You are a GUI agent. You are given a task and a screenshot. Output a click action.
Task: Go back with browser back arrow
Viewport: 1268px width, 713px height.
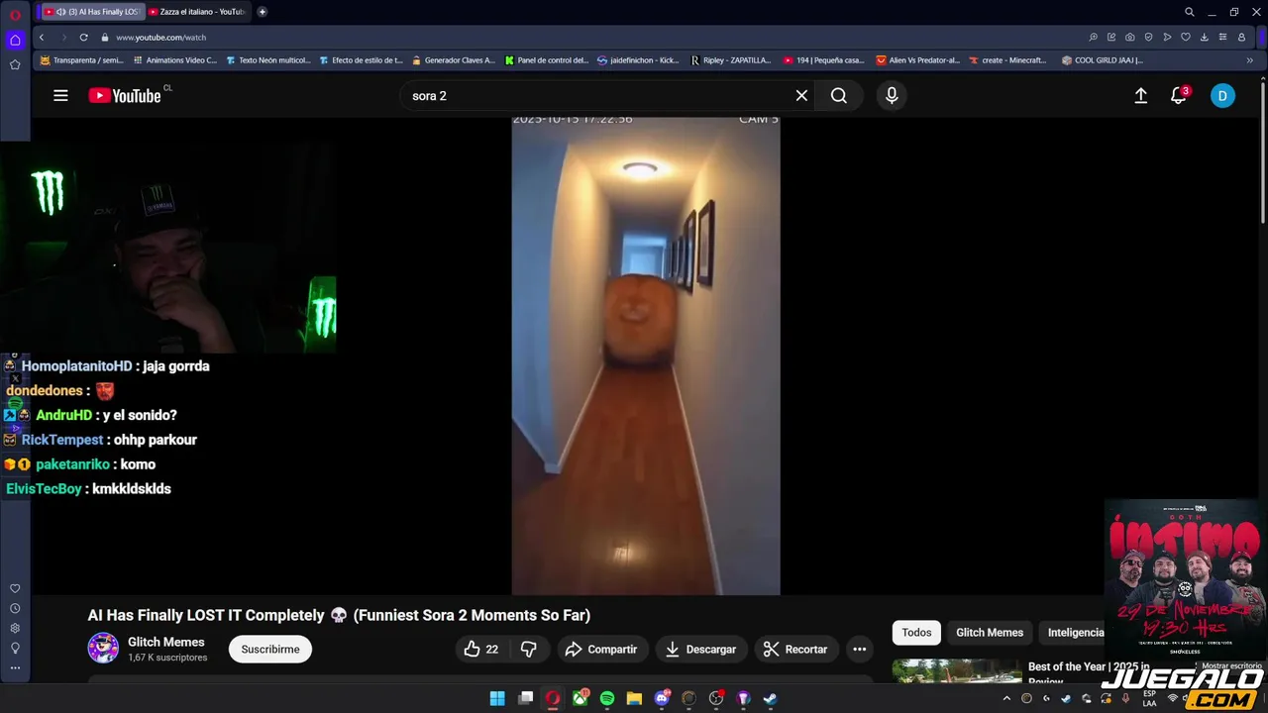41,37
